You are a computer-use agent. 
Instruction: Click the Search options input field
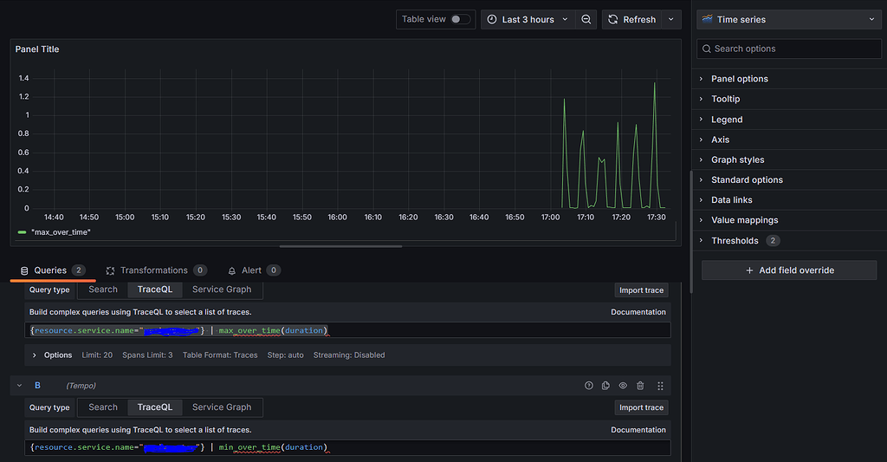click(788, 49)
